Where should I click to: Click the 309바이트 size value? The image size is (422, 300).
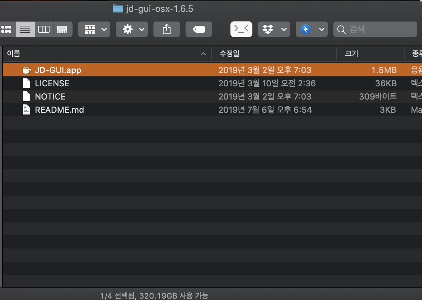pos(378,97)
